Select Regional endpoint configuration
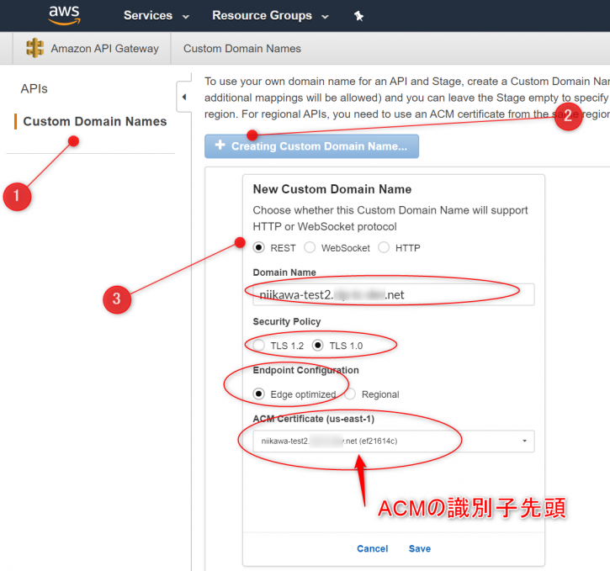 (x=350, y=394)
